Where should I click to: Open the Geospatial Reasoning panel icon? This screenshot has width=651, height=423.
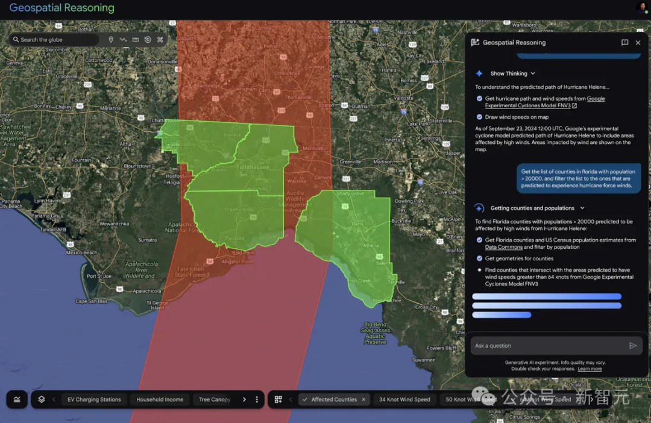476,42
